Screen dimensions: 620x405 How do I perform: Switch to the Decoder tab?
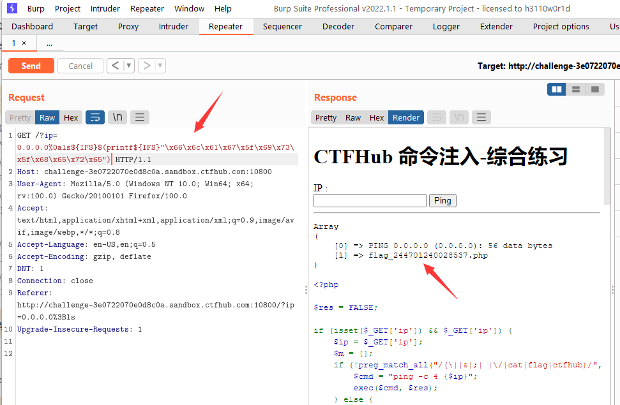[x=338, y=27]
